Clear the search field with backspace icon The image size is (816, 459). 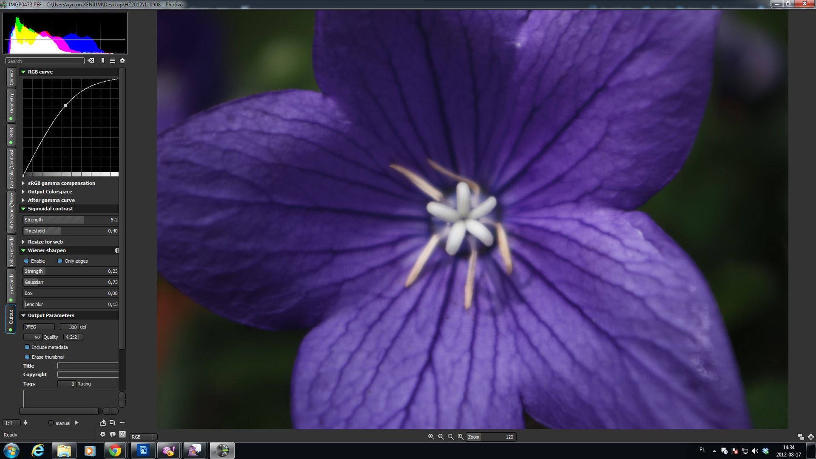click(x=91, y=61)
